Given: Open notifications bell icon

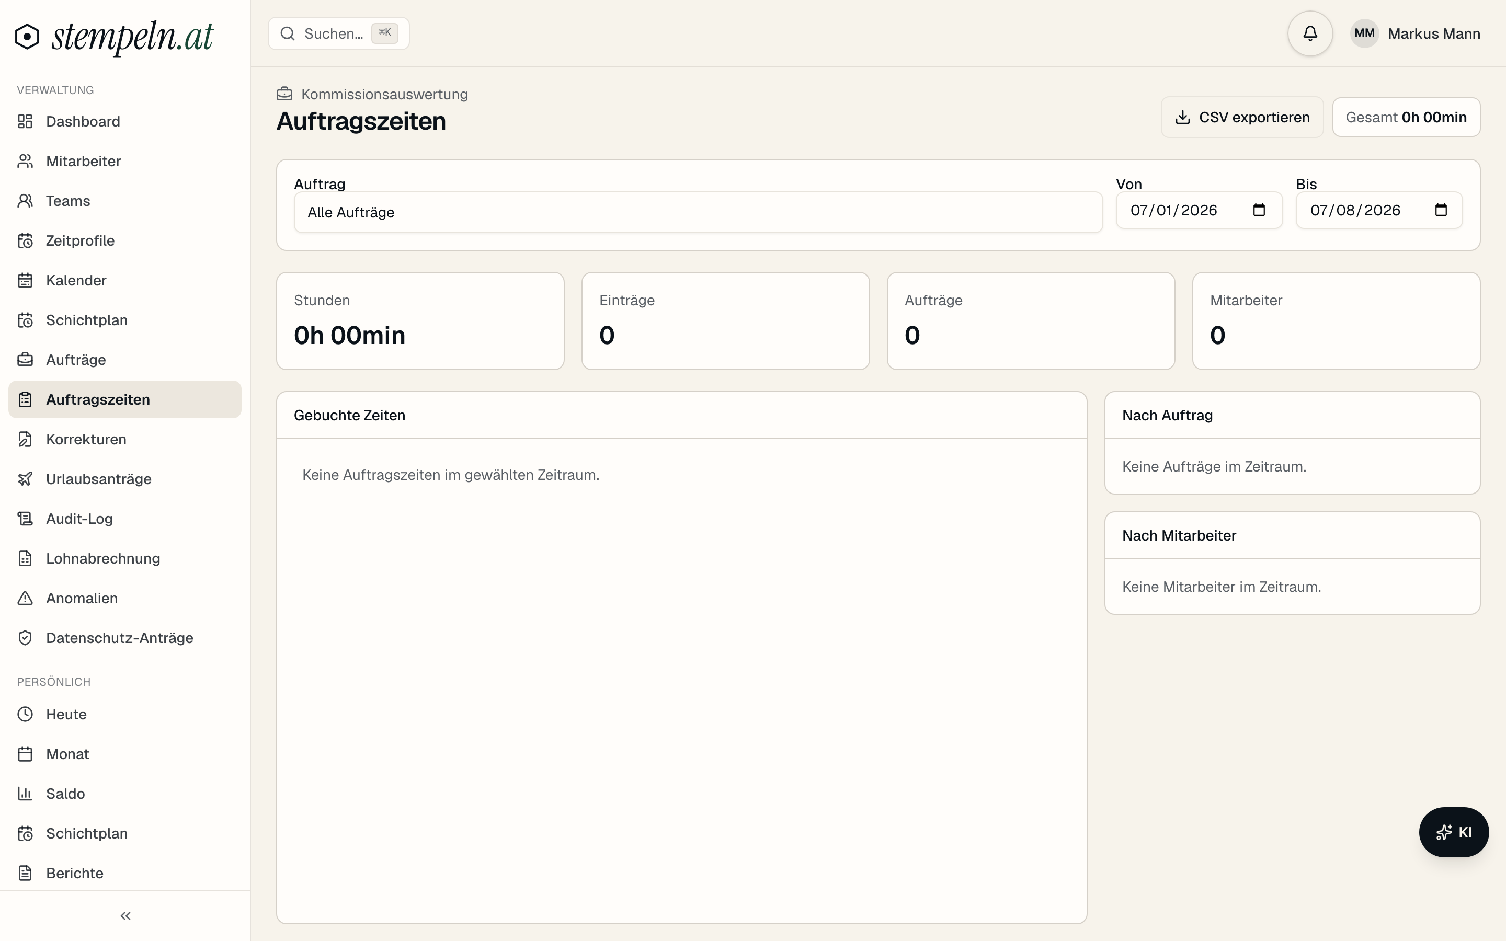Looking at the screenshot, I should click(x=1310, y=33).
